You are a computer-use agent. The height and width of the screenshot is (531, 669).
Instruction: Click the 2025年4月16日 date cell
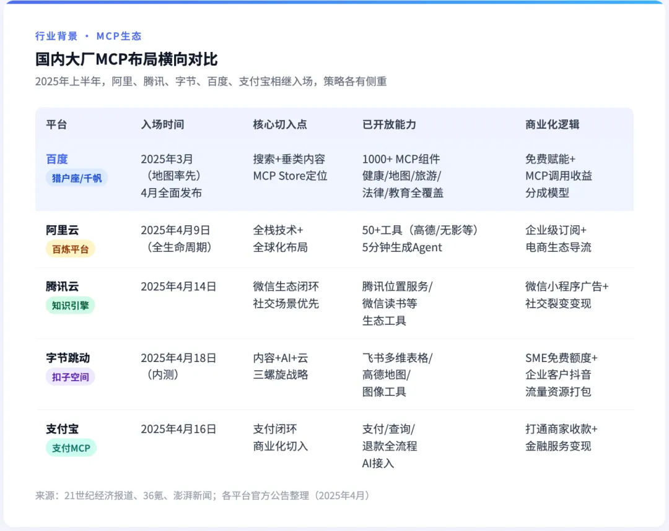click(x=178, y=429)
